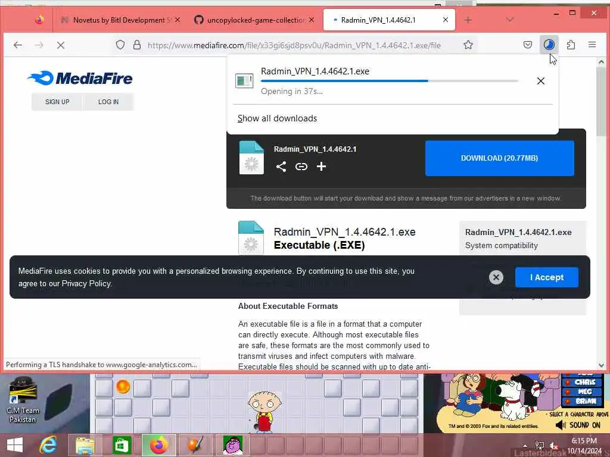Bookmark this page with the star icon
This screenshot has width=610, height=457.
coord(468,45)
